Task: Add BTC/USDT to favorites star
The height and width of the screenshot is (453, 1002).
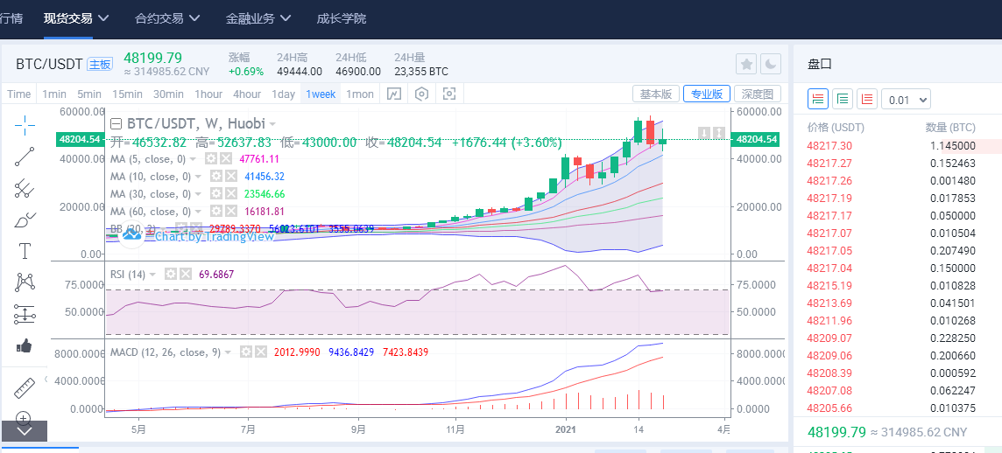Action: 746,63
